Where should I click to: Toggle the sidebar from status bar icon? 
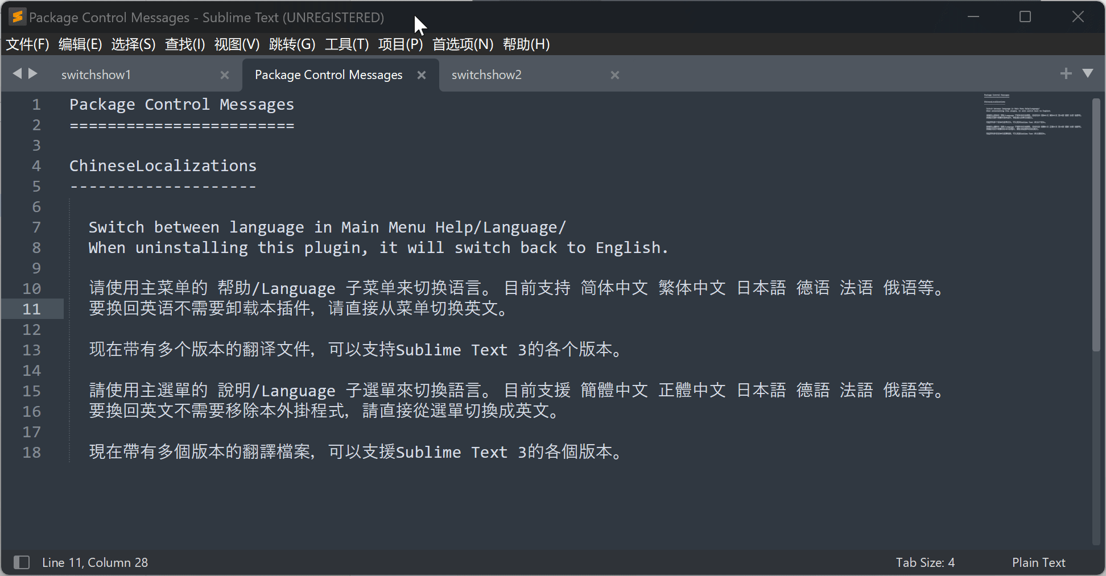click(22, 562)
